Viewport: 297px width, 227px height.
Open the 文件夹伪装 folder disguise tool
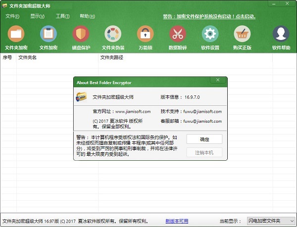[113, 35]
